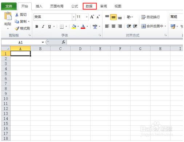
Task: Toggle the Middle Align button
Action: pos(113,17)
